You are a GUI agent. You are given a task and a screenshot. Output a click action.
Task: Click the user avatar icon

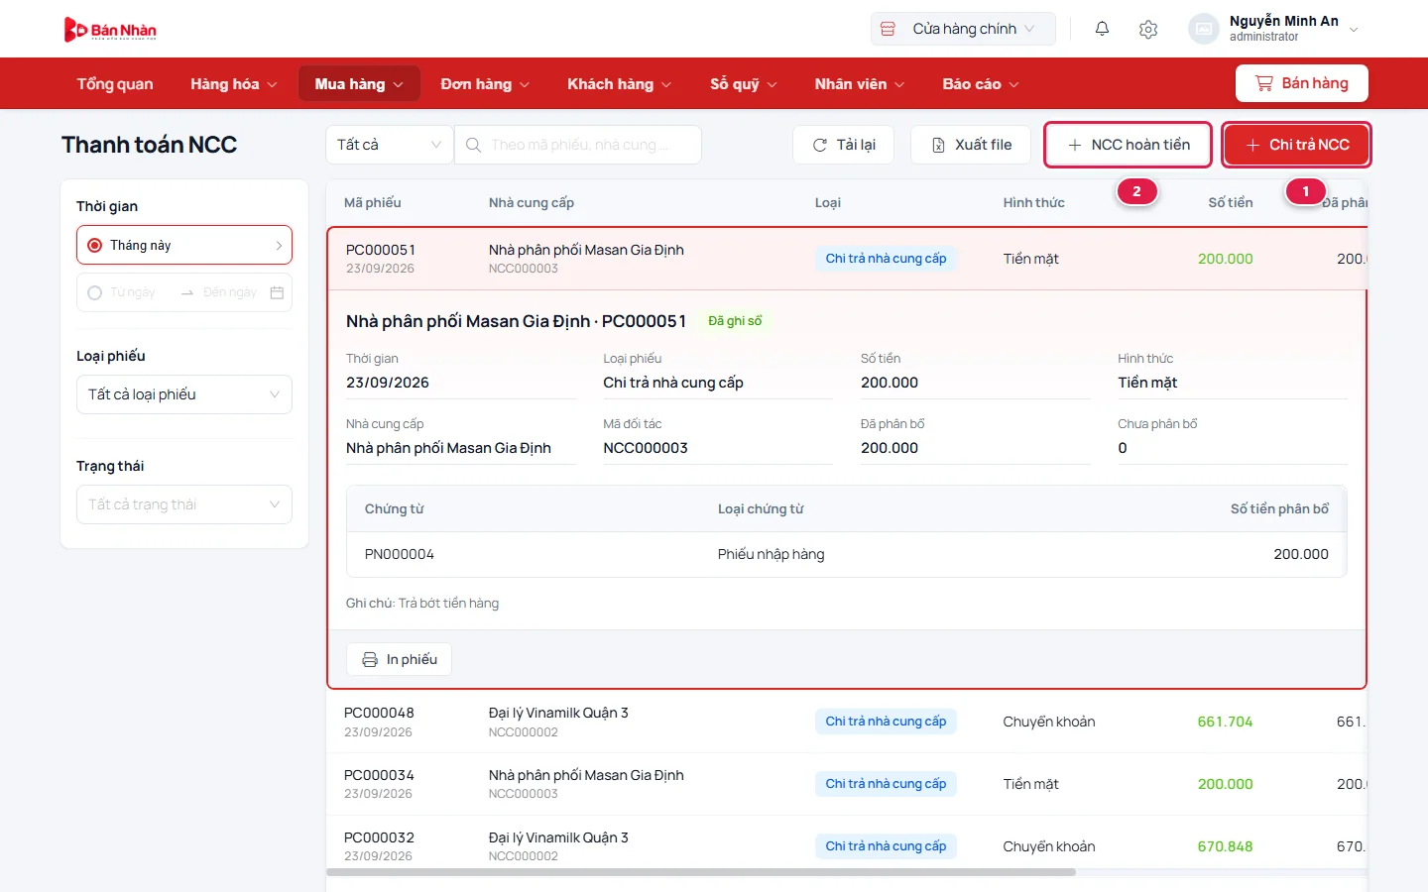1204,29
